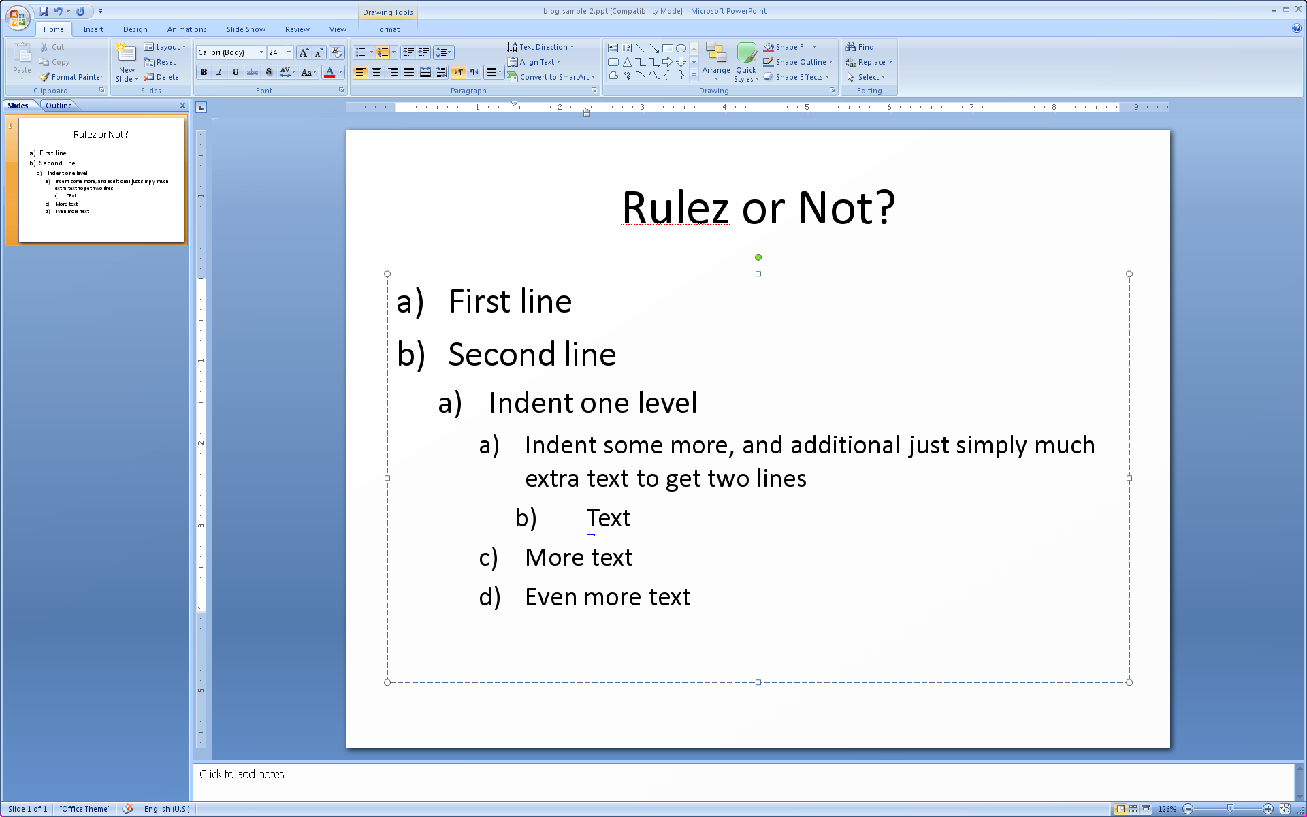Click the Clear All Formatting icon
1307x817 pixels.
coord(336,52)
